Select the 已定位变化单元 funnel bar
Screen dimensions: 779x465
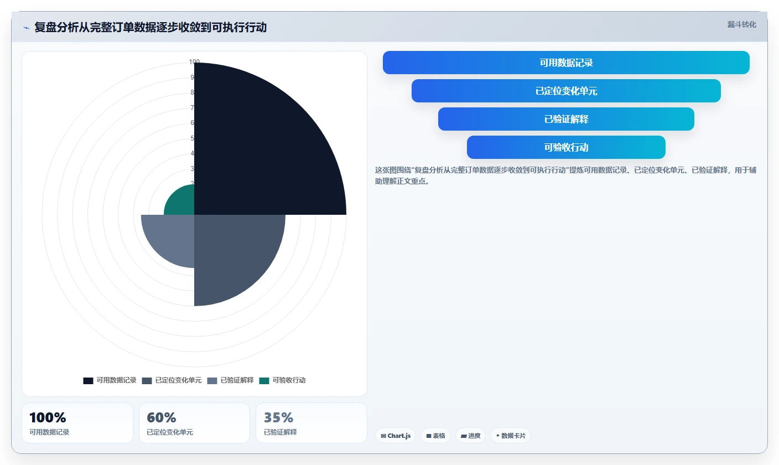[566, 91]
